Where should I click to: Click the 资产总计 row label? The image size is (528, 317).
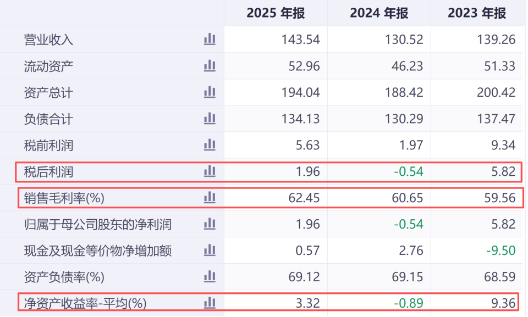(x=48, y=92)
